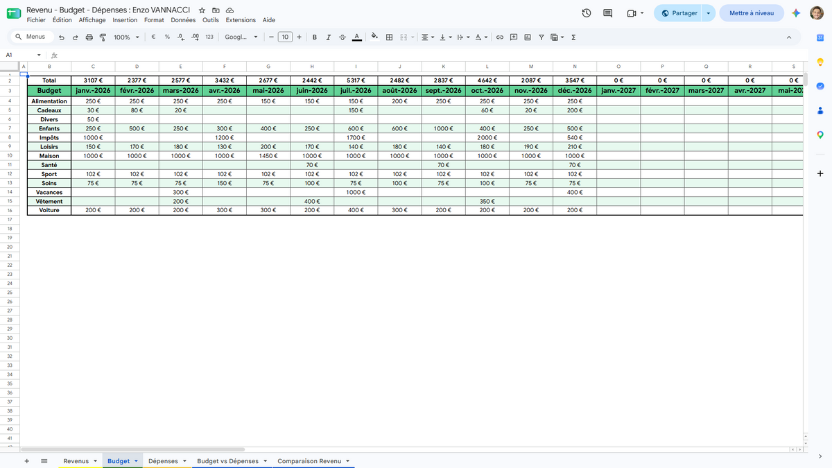832x468 pixels.
Task: Open the horizontal align dropdown
Action: click(428, 37)
